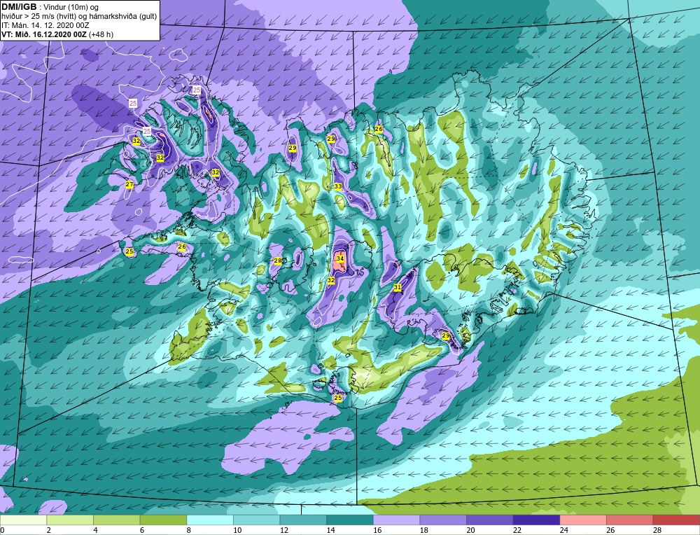Screen dimensions: 700x535
Task: Click the bold 'DMI/IGB' title text
Action: 19,7
